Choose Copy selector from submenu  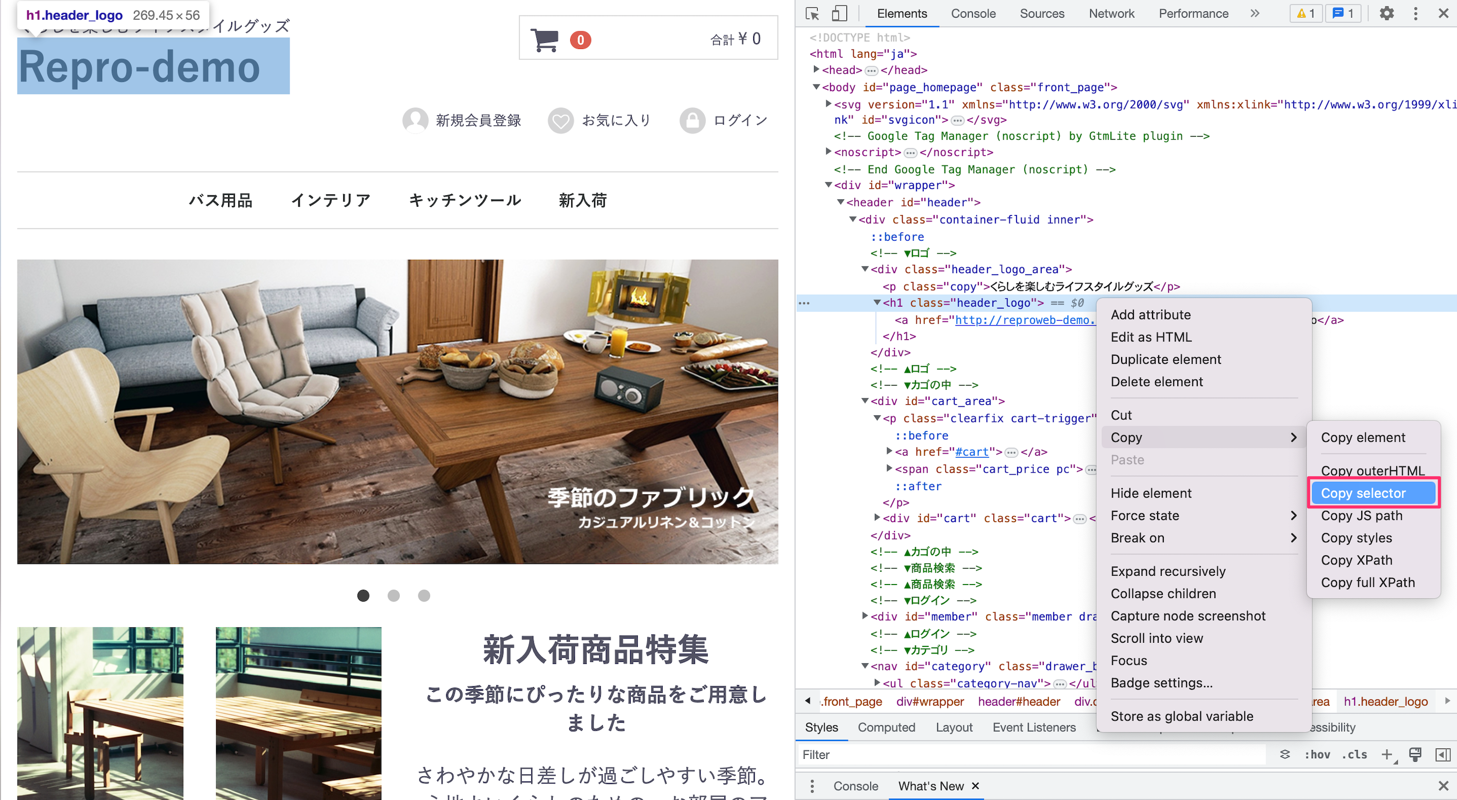[x=1374, y=493]
